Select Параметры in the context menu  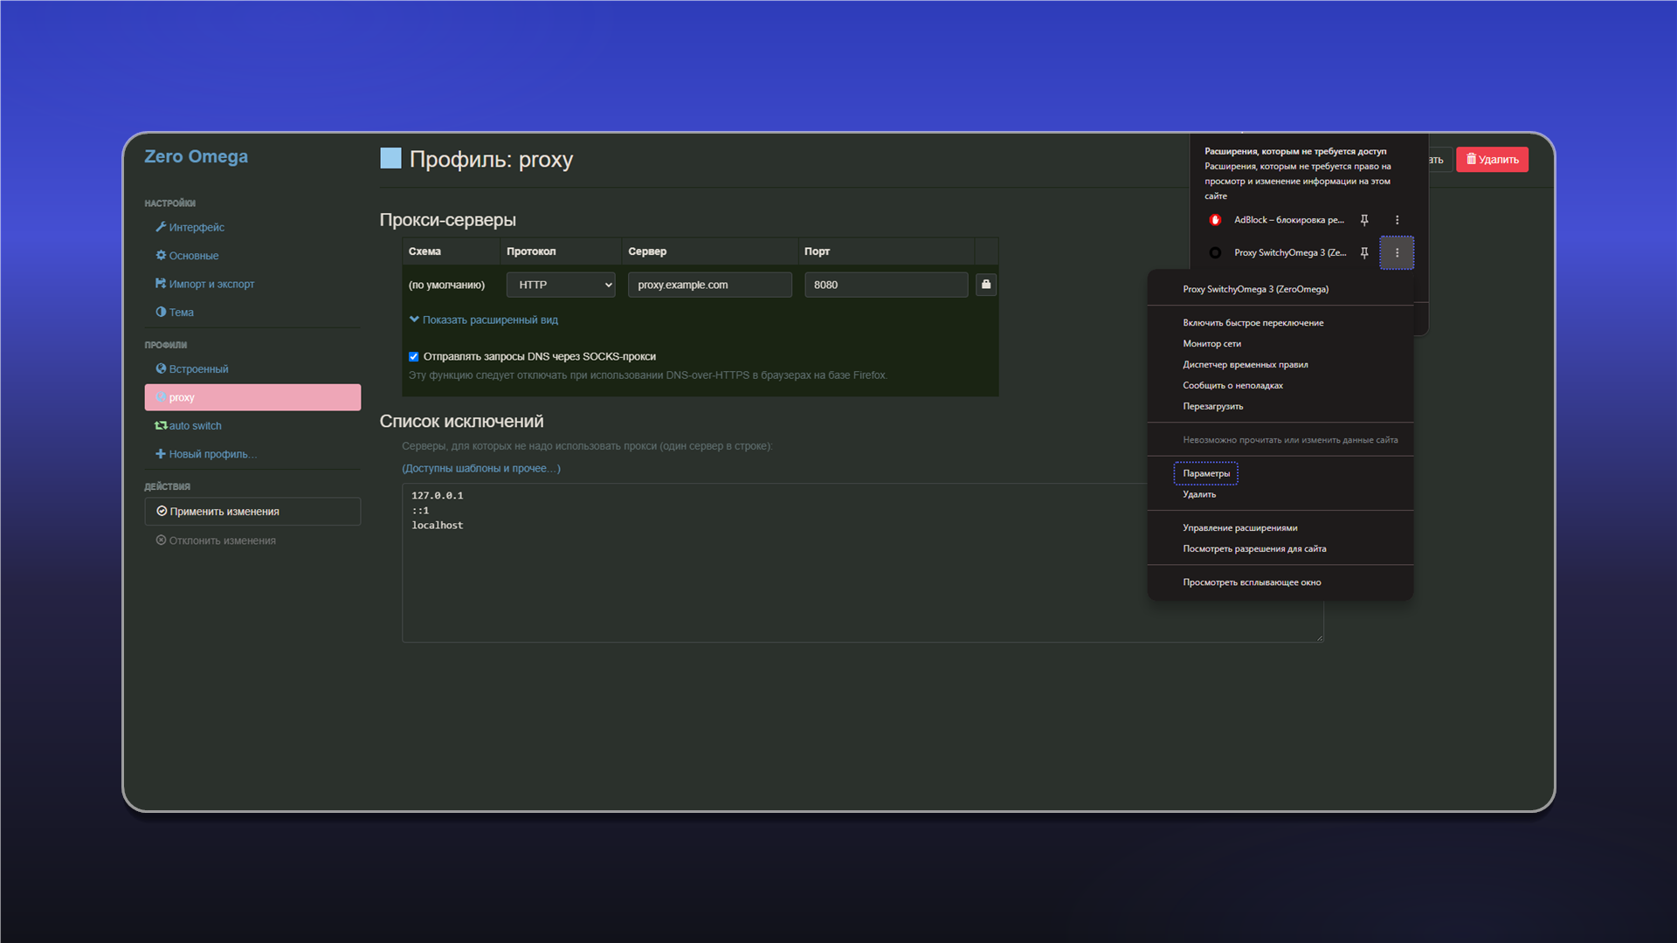click(x=1206, y=473)
